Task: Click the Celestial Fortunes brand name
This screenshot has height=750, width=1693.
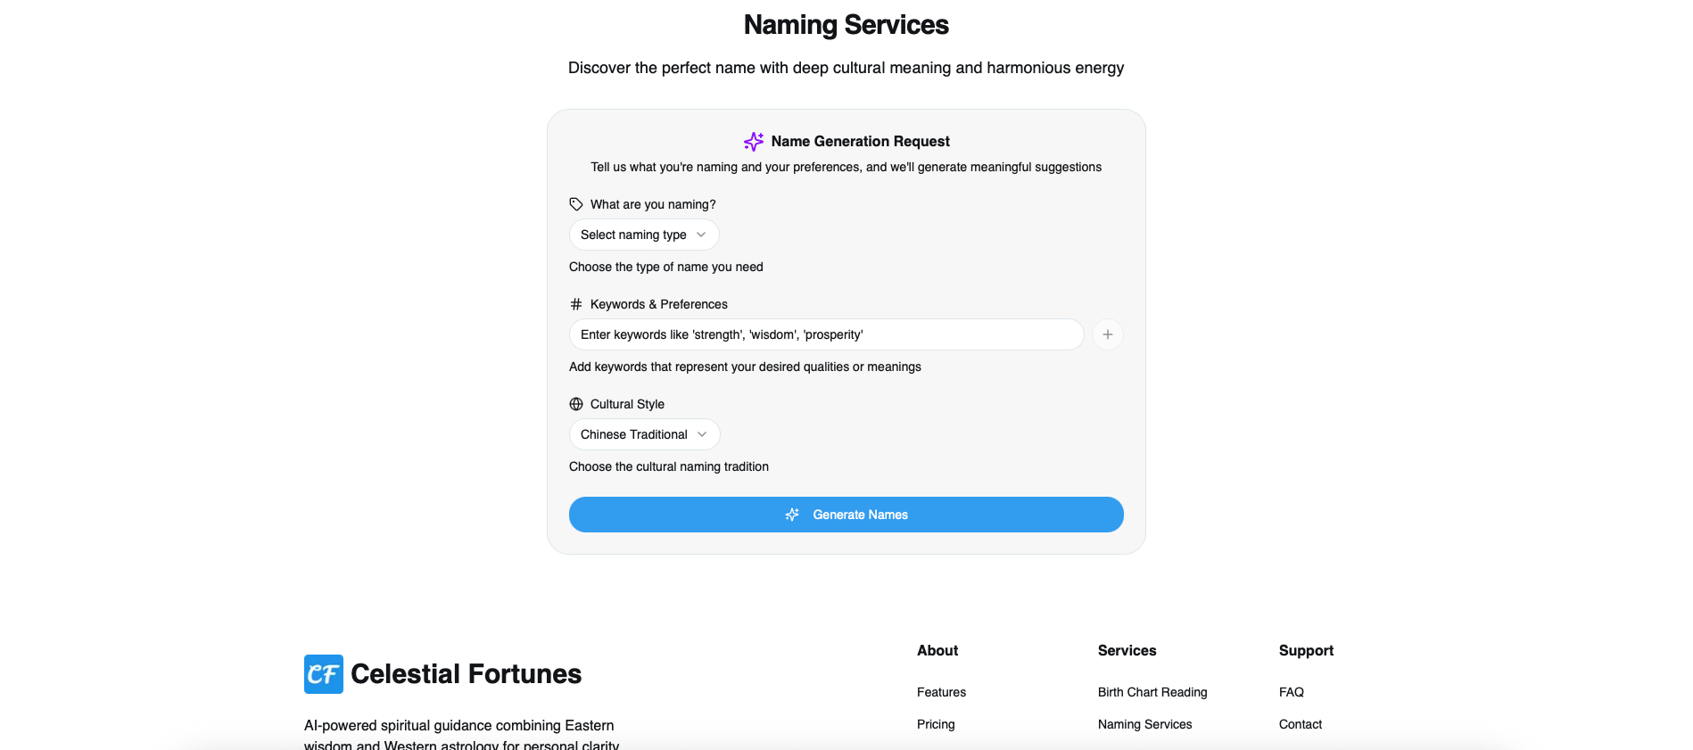Action: (x=466, y=674)
